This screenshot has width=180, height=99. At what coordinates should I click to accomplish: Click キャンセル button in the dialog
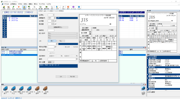(x=73, y=77)
